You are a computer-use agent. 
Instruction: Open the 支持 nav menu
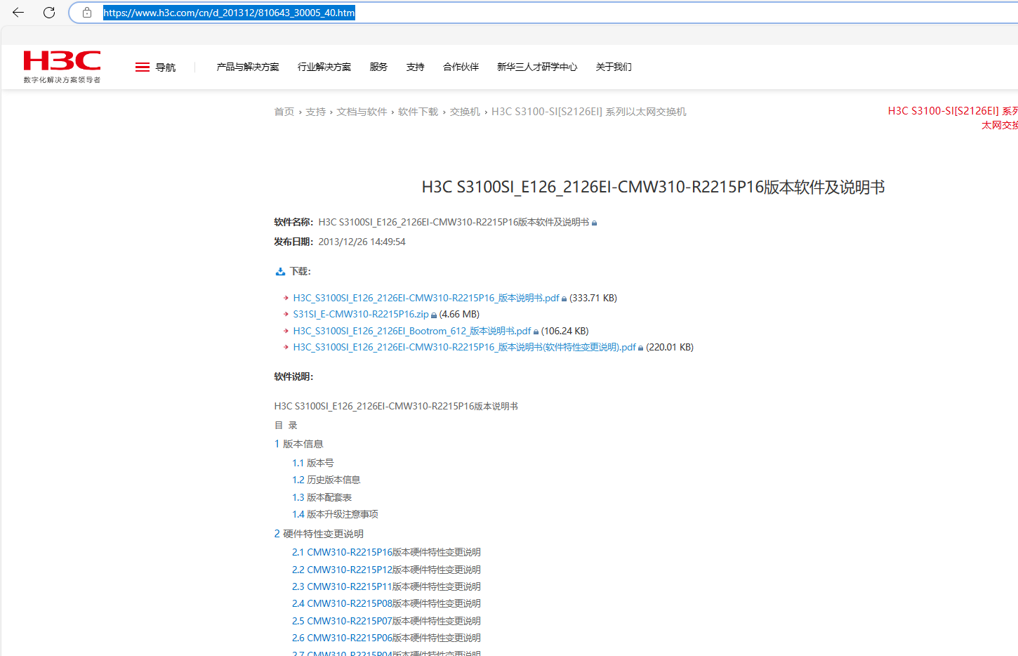(416, 67)
